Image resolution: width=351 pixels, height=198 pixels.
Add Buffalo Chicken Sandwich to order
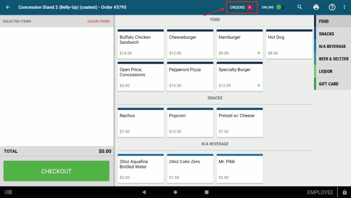(141, 44)
